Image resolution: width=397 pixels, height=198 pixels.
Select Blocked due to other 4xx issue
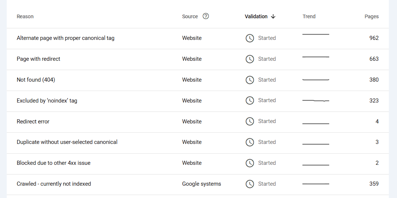tap(54, 163)
